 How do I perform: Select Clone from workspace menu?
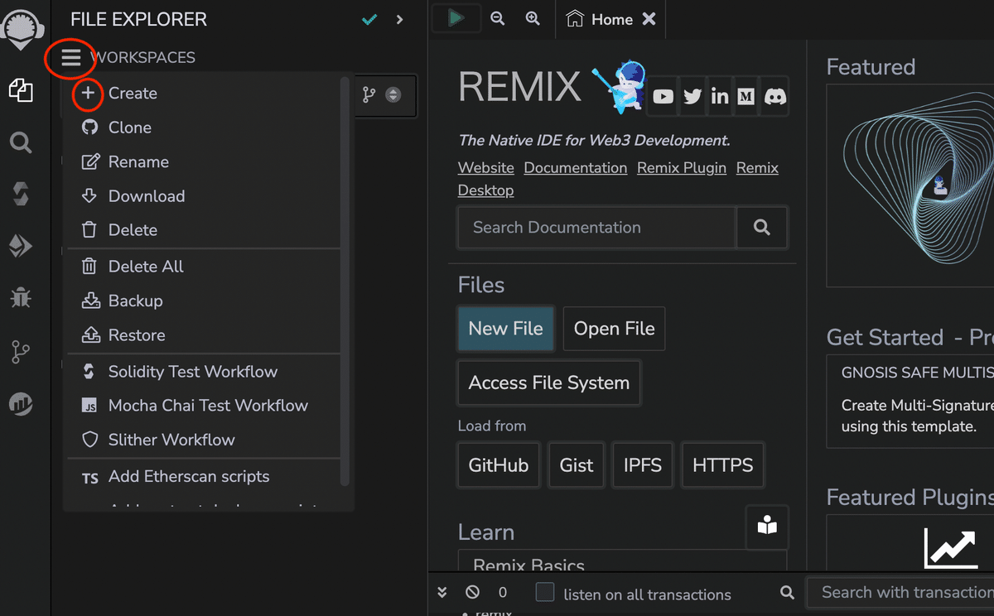click(x=203, y=128)
